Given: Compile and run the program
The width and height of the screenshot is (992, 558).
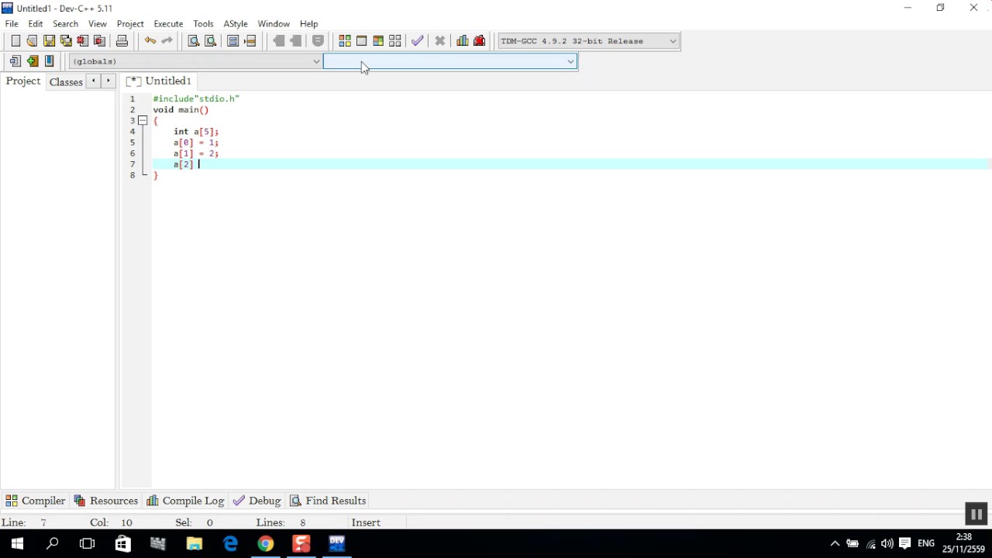Looking at the screenshot, I should (378, 41).
